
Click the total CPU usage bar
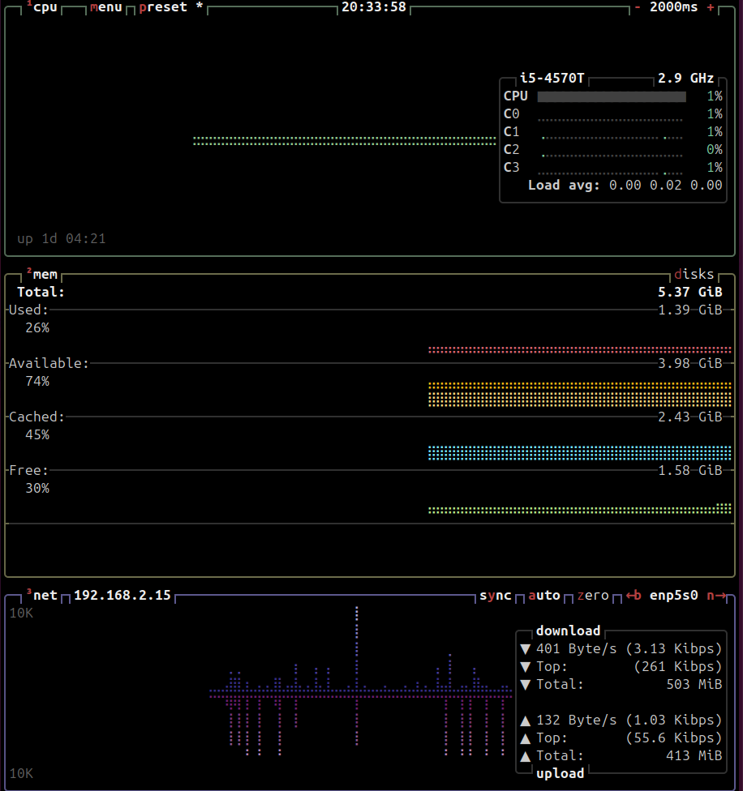pyautogui.click(x=611, y=96)
